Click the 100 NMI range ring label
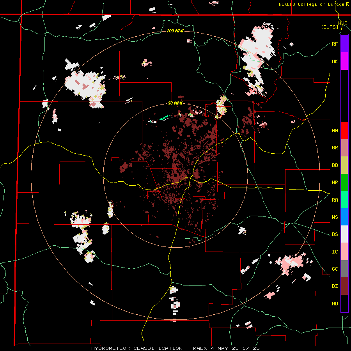Screen dimensions: 351x351 [x=175, y=31]
